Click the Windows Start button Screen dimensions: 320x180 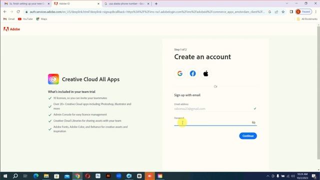[5, 176]
